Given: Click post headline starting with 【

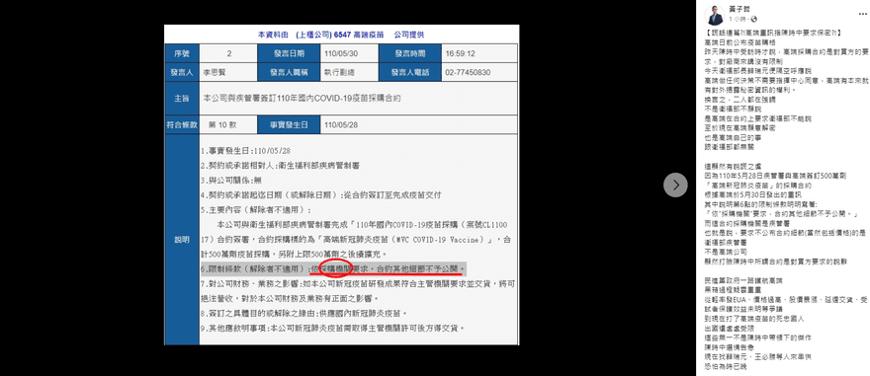Looking at the screenshot, I should 772,34.
